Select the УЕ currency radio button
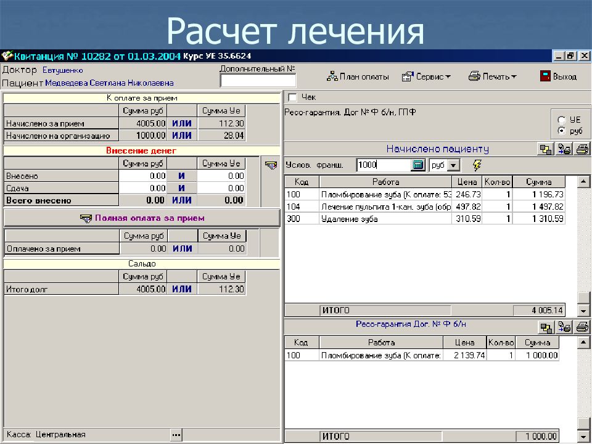Image resolution: width=592 pixels, height=444 pixels. [562, 120]
